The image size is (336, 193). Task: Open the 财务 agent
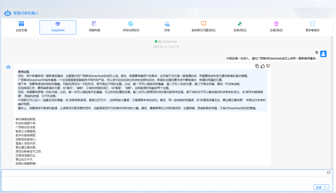[x=167, y=27]
